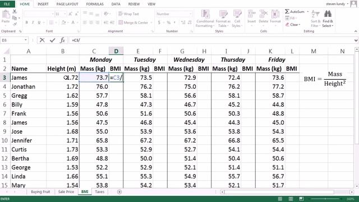Image resolution: width=359 pixels, height=202 pixels.
Task: Click the Fill Color bucket icon
Action: (x=64, y=22)
